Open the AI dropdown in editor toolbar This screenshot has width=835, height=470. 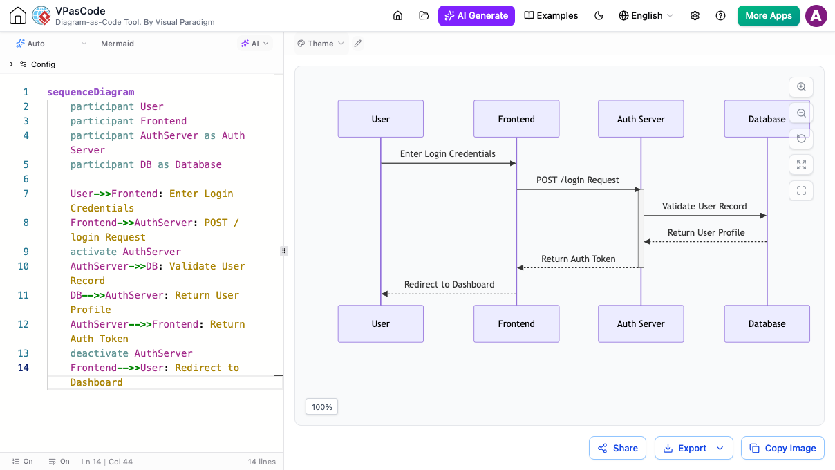pyautogui.click(x=255, y=44)
